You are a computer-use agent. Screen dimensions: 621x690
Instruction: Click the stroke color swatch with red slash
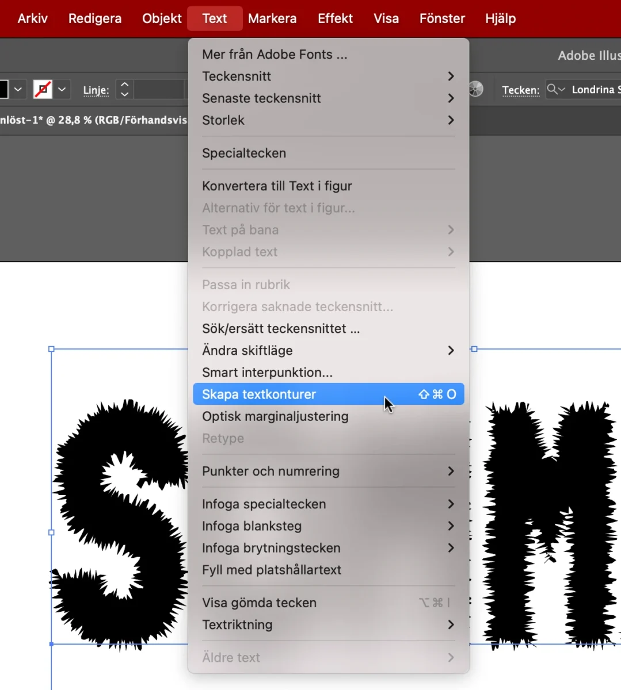pyautogui.click(x=43, y=89)
